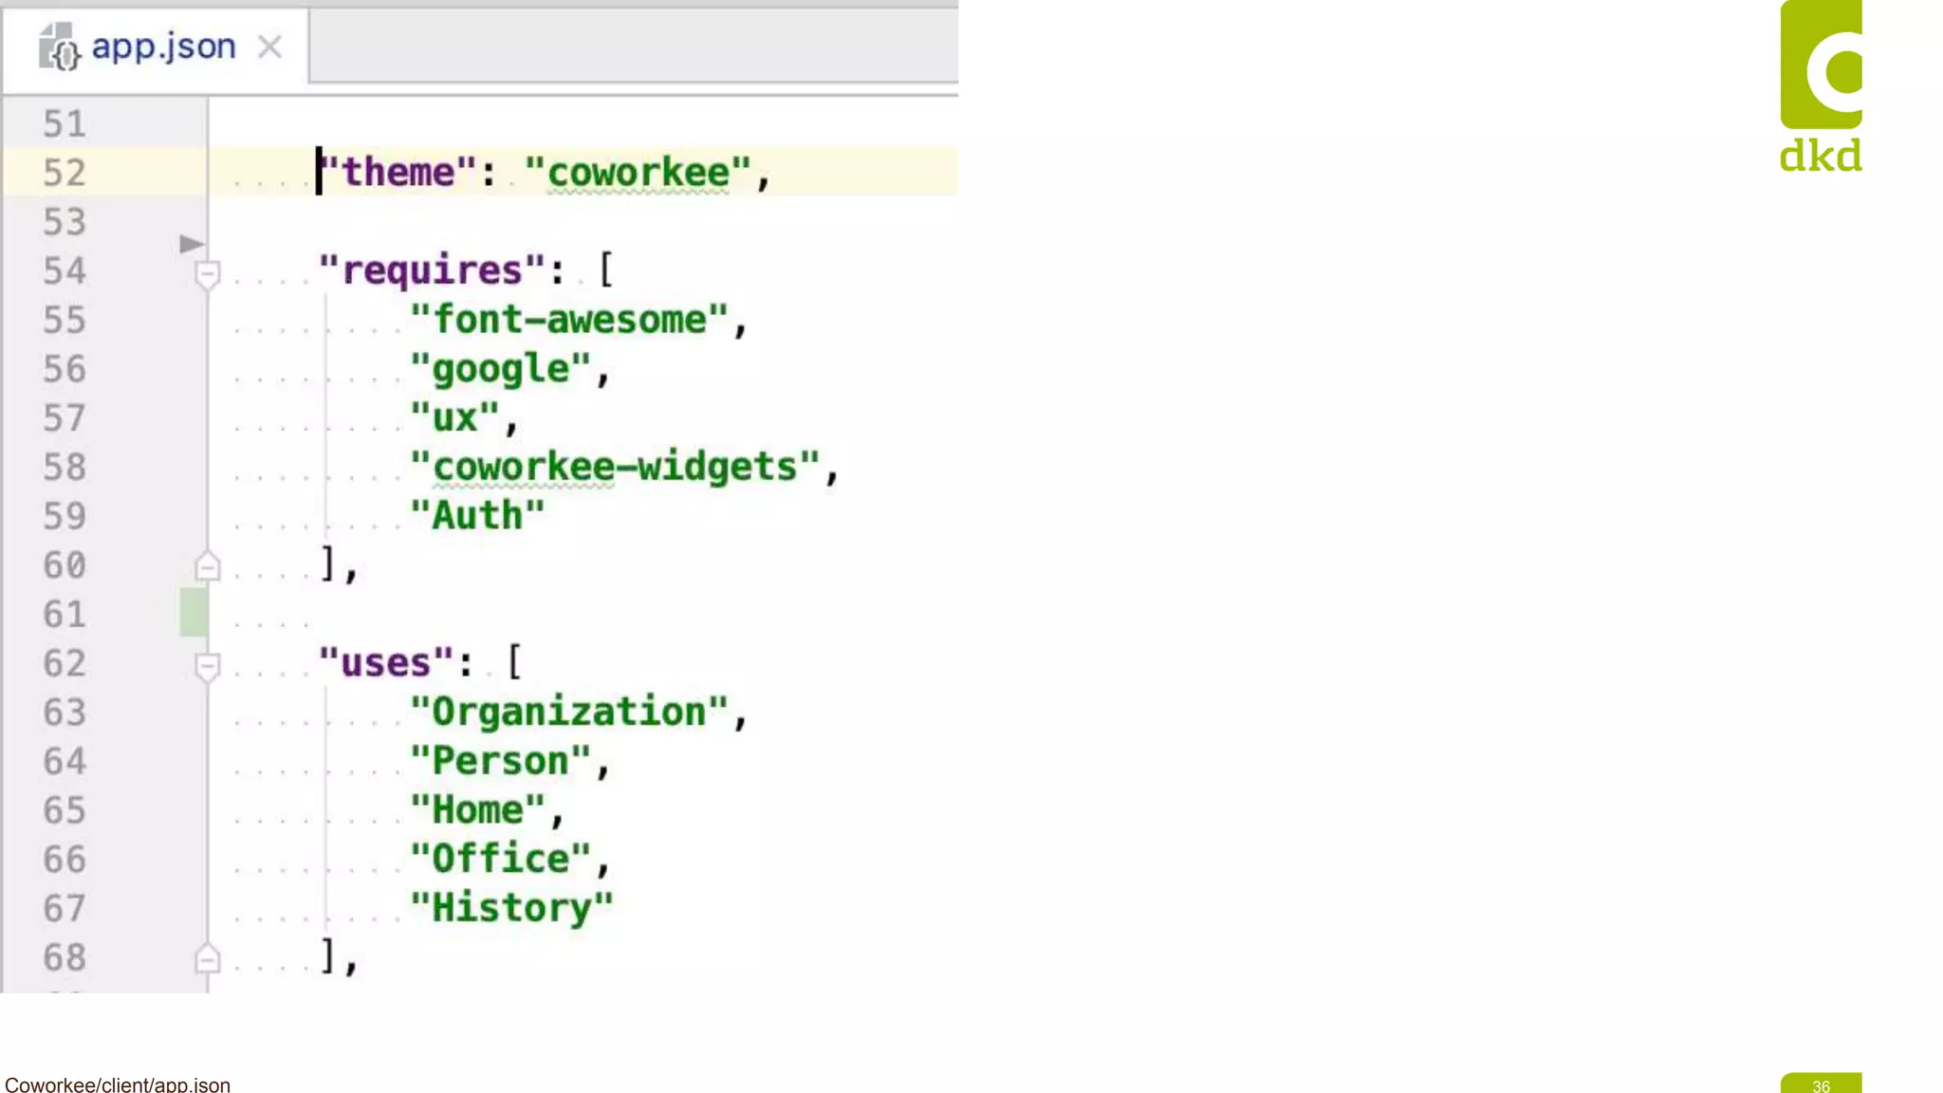The image size is (1943, 1093).
Task: Collapse fold end marker at line 60
Action: coord(207,566)
